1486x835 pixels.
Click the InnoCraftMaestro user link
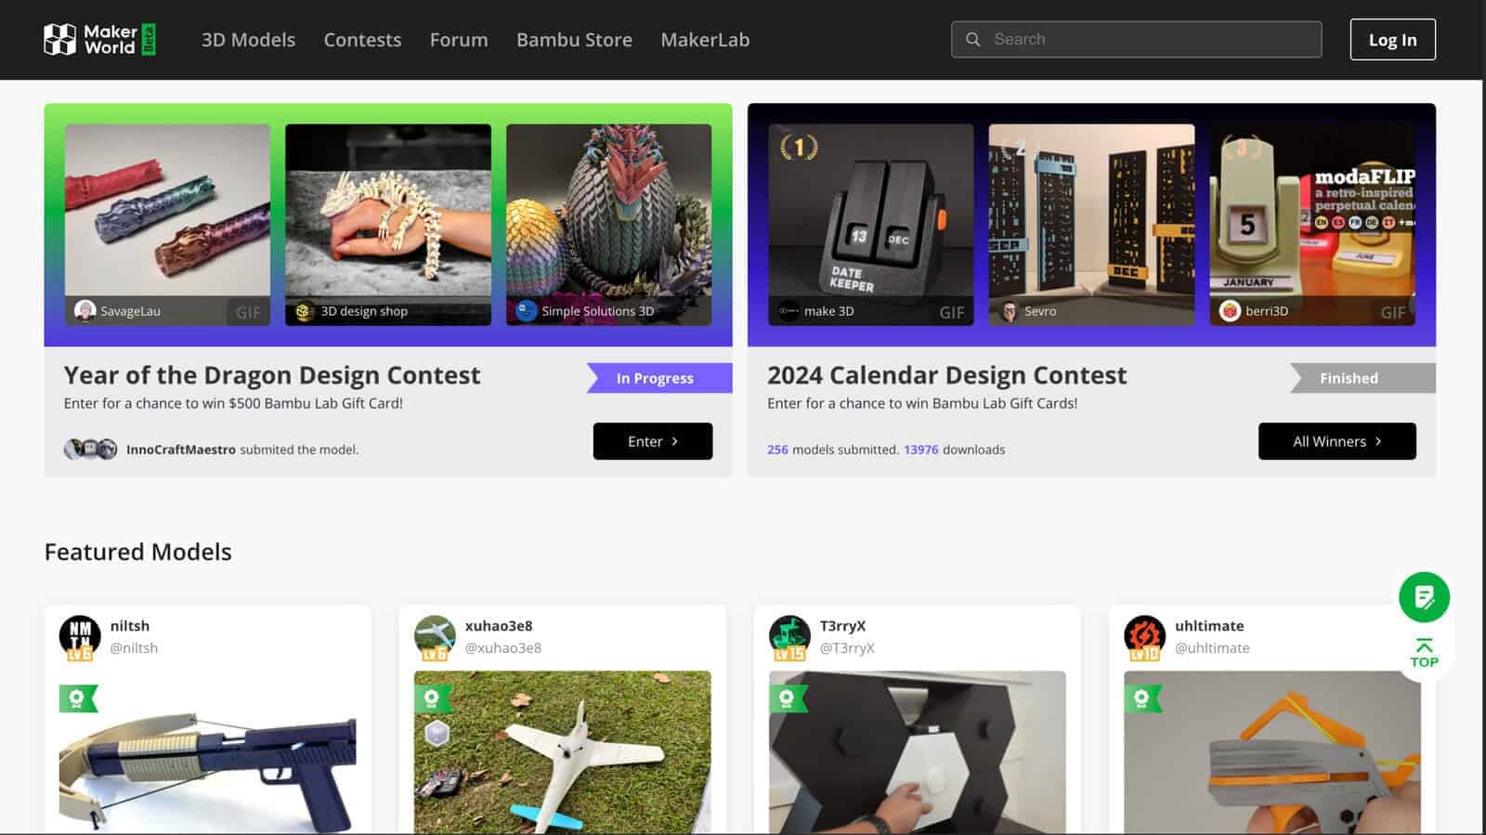pos(181,450)
